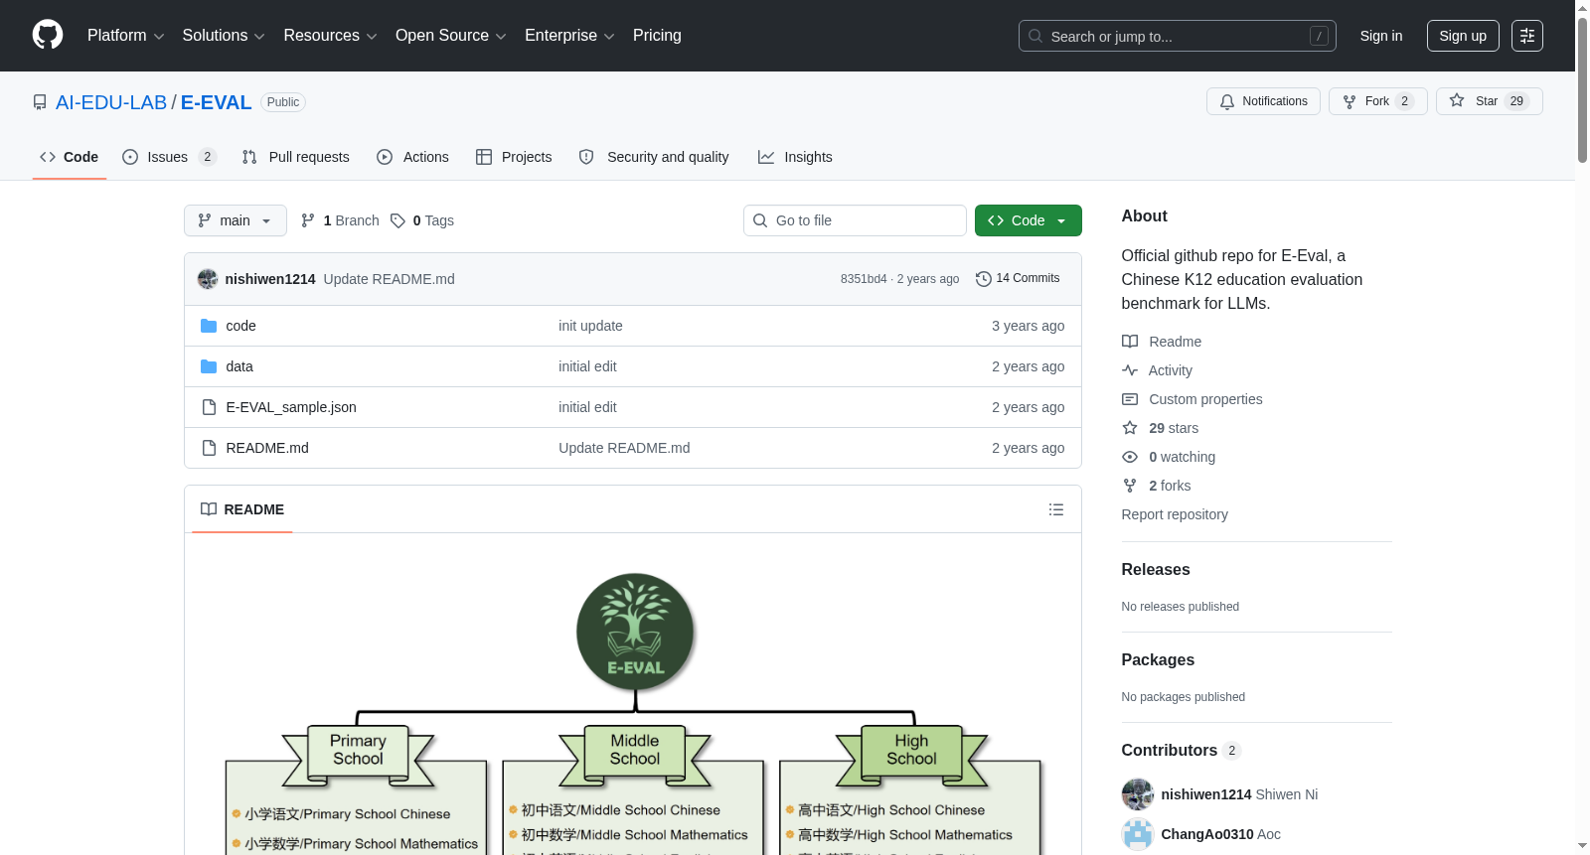Switch to the Pull requests tab

coord(296,157)
